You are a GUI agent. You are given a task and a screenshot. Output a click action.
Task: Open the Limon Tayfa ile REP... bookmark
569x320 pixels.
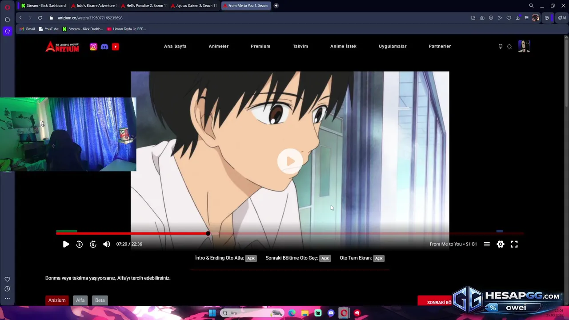click(126, 29)
